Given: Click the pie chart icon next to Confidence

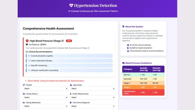Looking at the screenshot, I should pos(27,44).
